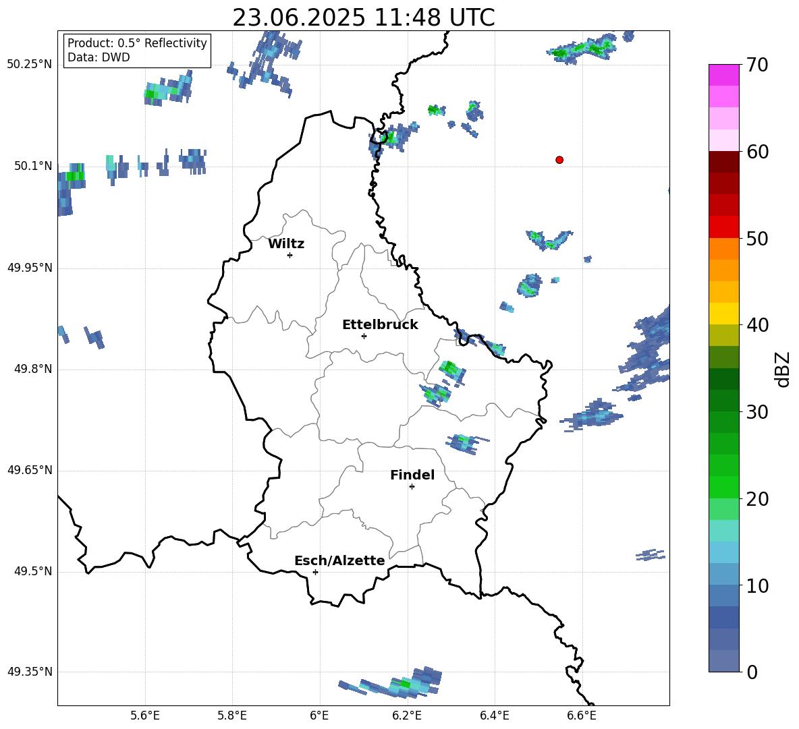Screen dimensions: 799x729
Task: Click the 49.8°N latitude label
Action: (x=33, y=369)
